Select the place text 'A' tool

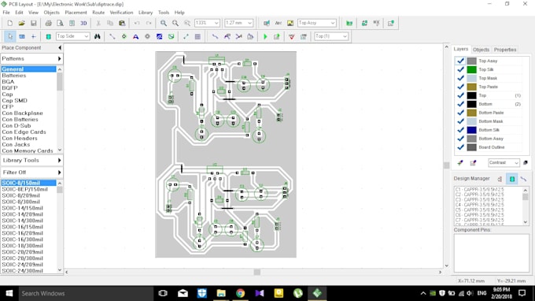click(135, 36)
